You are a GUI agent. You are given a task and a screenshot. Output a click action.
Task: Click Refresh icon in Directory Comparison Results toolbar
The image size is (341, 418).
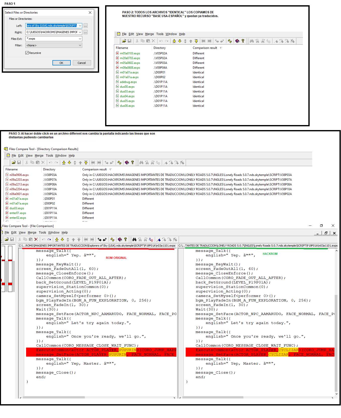[119, 162]
